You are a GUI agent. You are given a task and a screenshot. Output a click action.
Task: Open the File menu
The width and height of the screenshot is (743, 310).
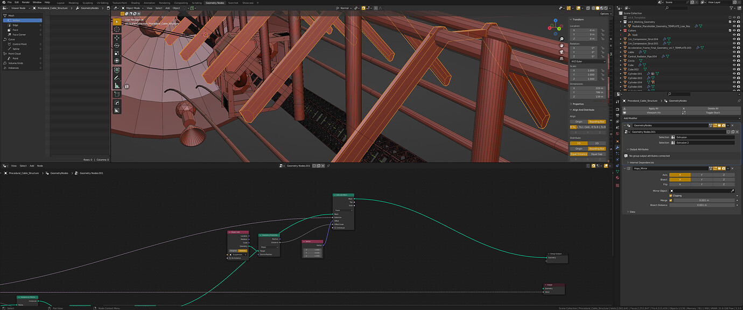[x=9, y=2]
